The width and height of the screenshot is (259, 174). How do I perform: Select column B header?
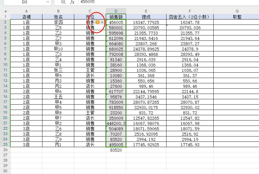point(58,11)
